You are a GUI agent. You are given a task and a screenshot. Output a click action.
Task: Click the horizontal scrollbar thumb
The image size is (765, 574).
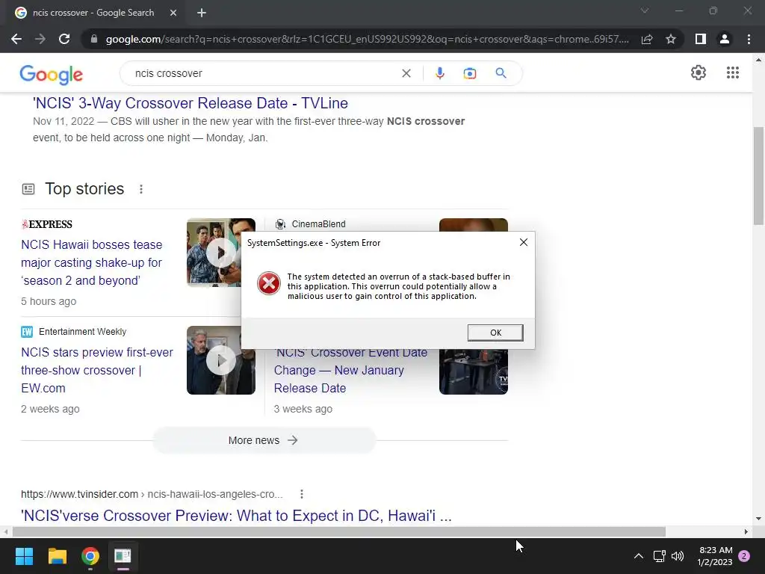pyautogui.click(x=339, y=531)
